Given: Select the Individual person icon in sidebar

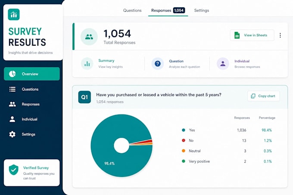Looking at the screenshot, I should pos(12,119).
